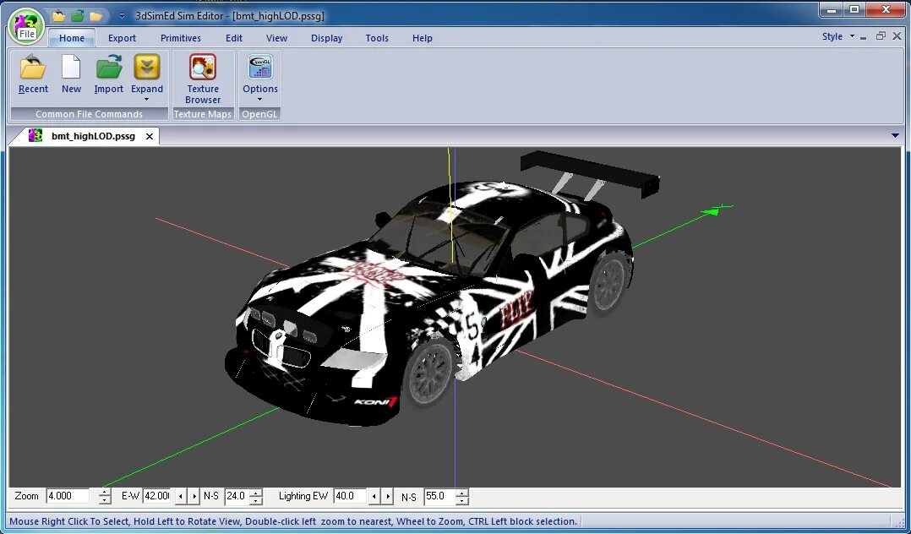Open the Texture Browser
This screenshot has width=911, height=534.
click(x=203, y=79)
